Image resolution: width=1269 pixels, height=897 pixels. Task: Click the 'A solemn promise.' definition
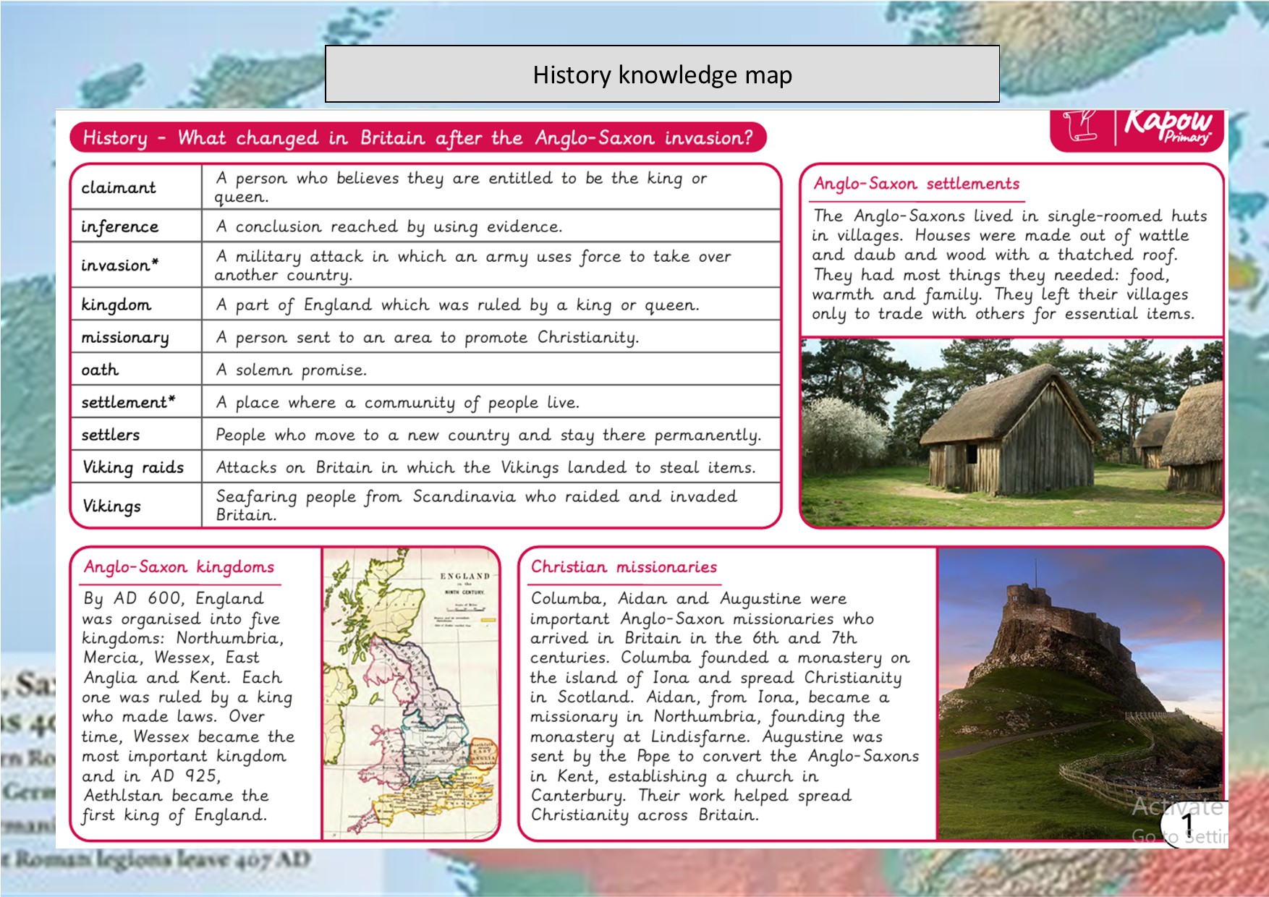[292, 370]
